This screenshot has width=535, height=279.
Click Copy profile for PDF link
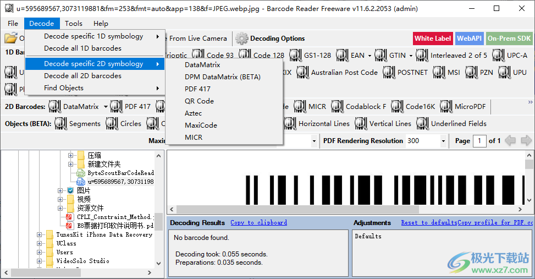495,222
